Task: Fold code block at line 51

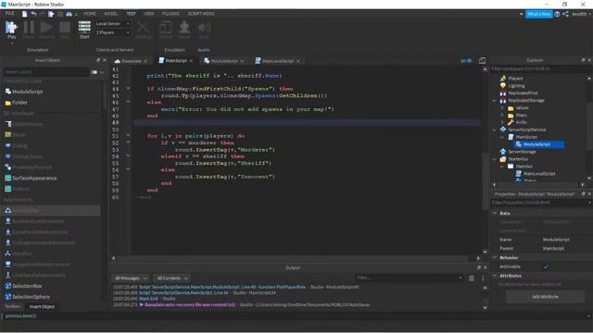Action: [128, 135]
